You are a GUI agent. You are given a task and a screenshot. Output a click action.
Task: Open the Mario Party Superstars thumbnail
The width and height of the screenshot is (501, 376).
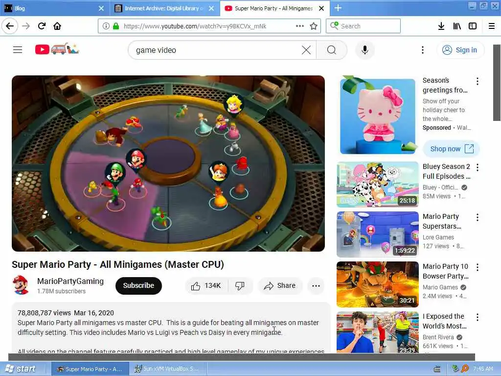(378, 235)
